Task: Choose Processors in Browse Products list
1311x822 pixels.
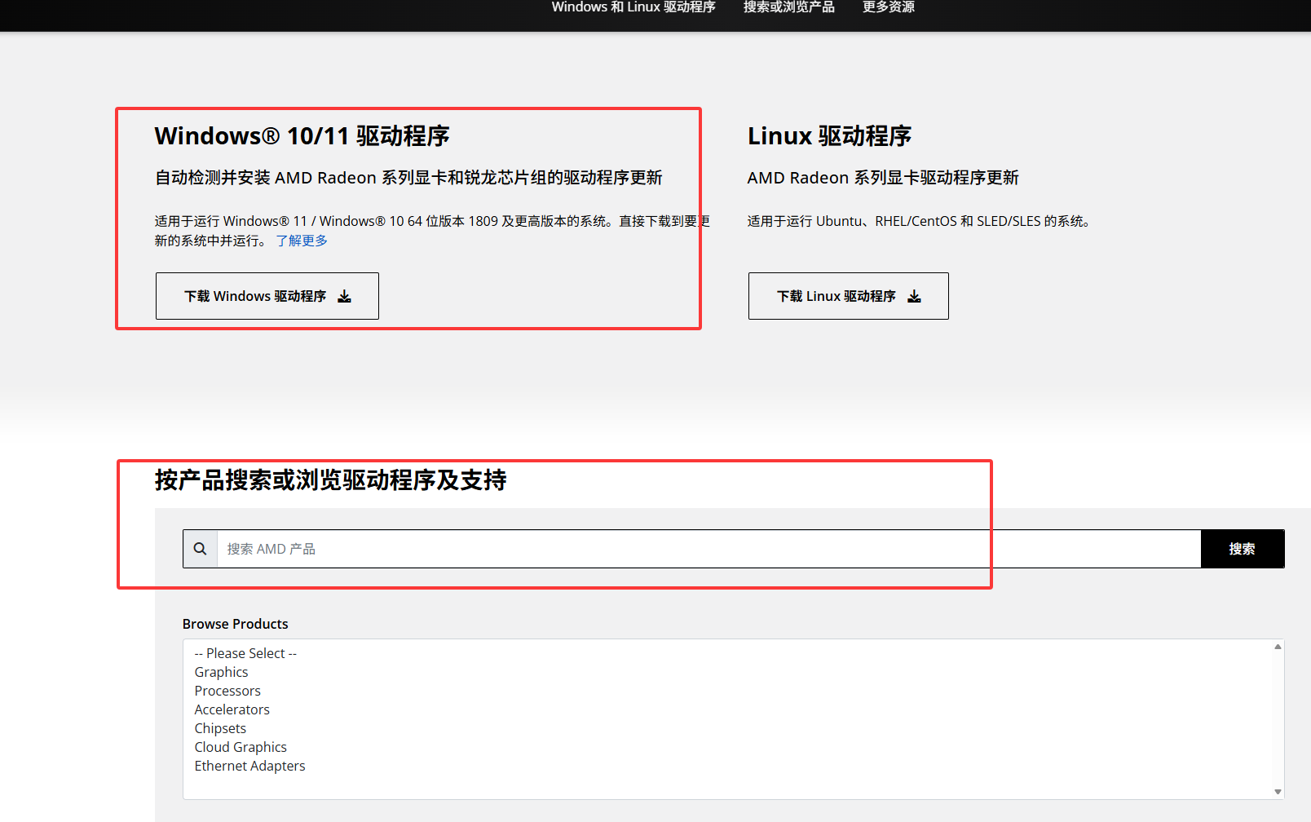Action: [x=227, y=691]
